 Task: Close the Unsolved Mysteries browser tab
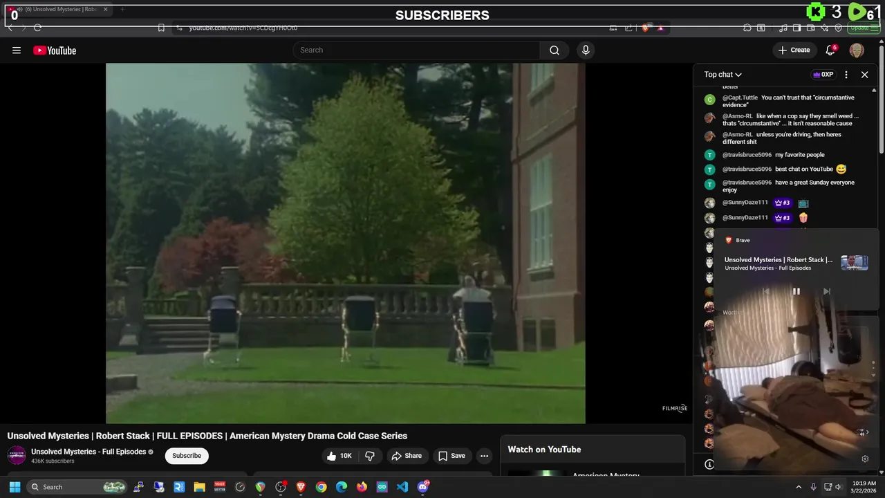106,10
